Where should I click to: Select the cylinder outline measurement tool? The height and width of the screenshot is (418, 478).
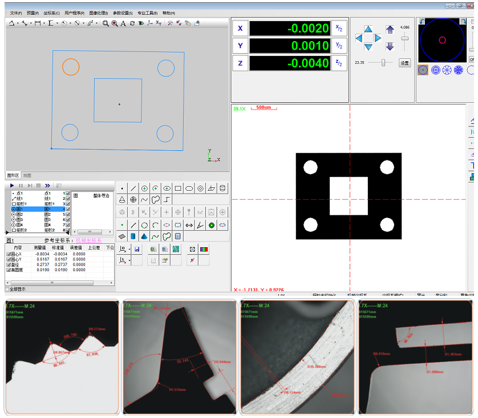click(x=222, y=188)
